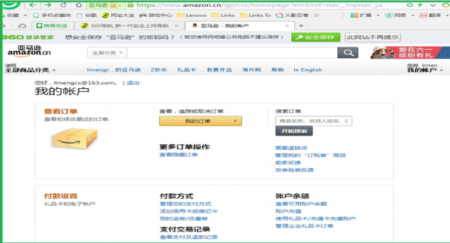
Task: Open the 发表包装反馈 link
Action: click(294, 170)
